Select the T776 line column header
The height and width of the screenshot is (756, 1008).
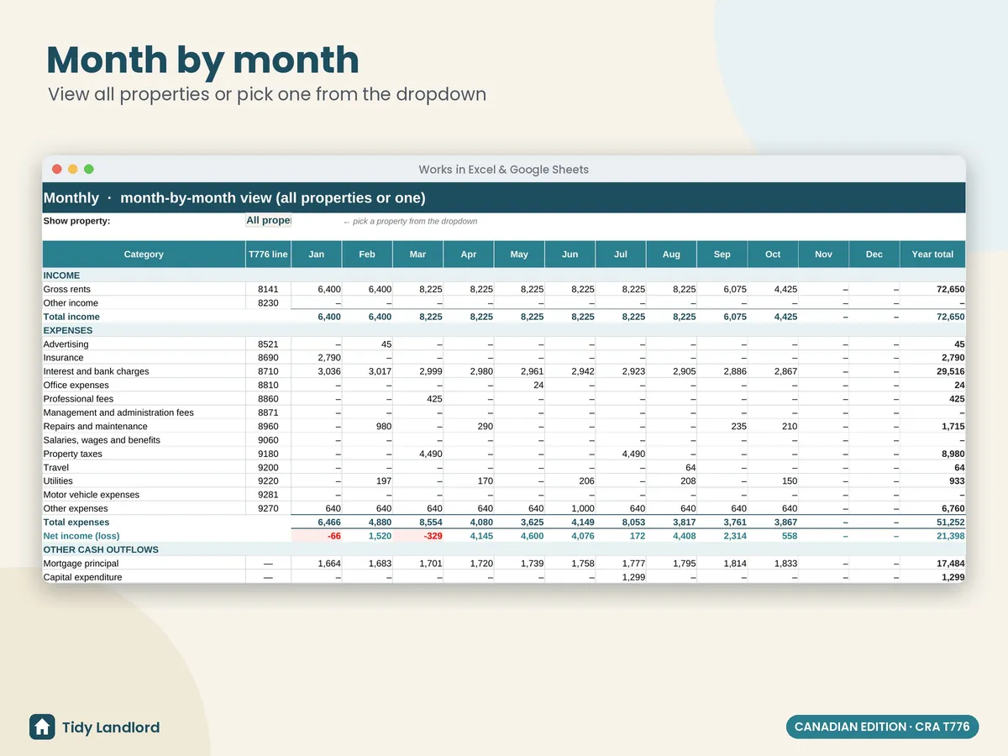pos(268,255)
